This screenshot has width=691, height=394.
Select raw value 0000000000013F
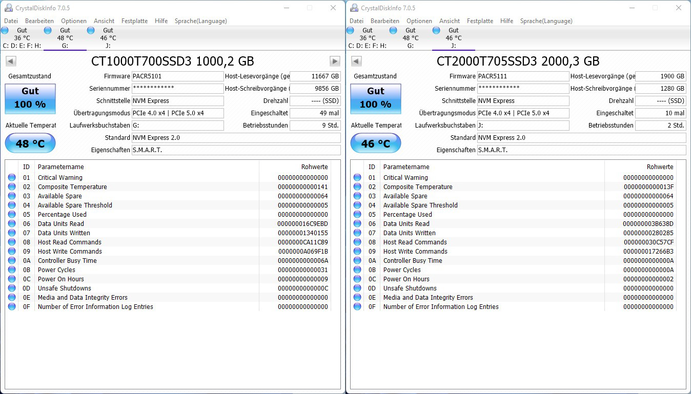click(x=648, y=187)
